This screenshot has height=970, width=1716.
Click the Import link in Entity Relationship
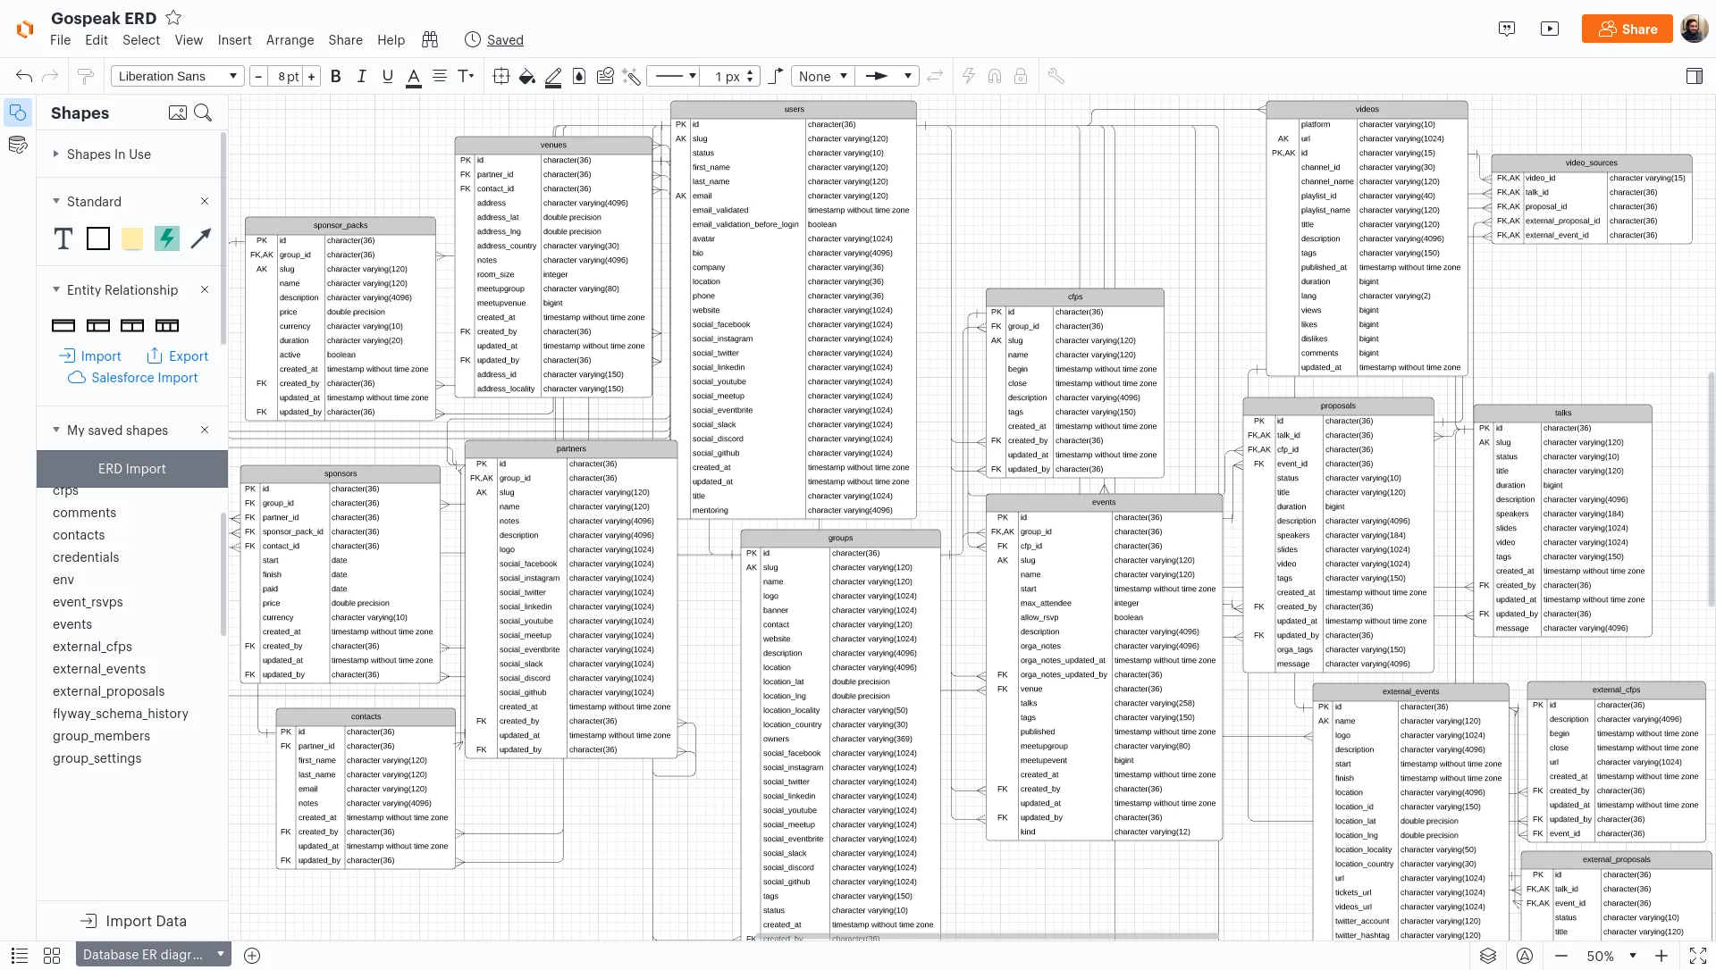coord(90,355)
